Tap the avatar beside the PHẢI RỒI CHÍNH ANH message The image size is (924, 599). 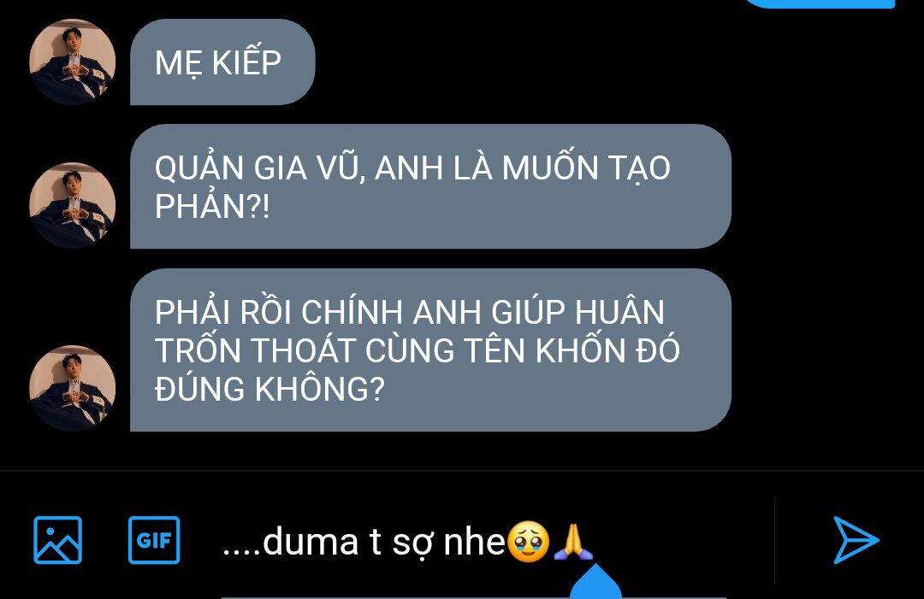73,388
